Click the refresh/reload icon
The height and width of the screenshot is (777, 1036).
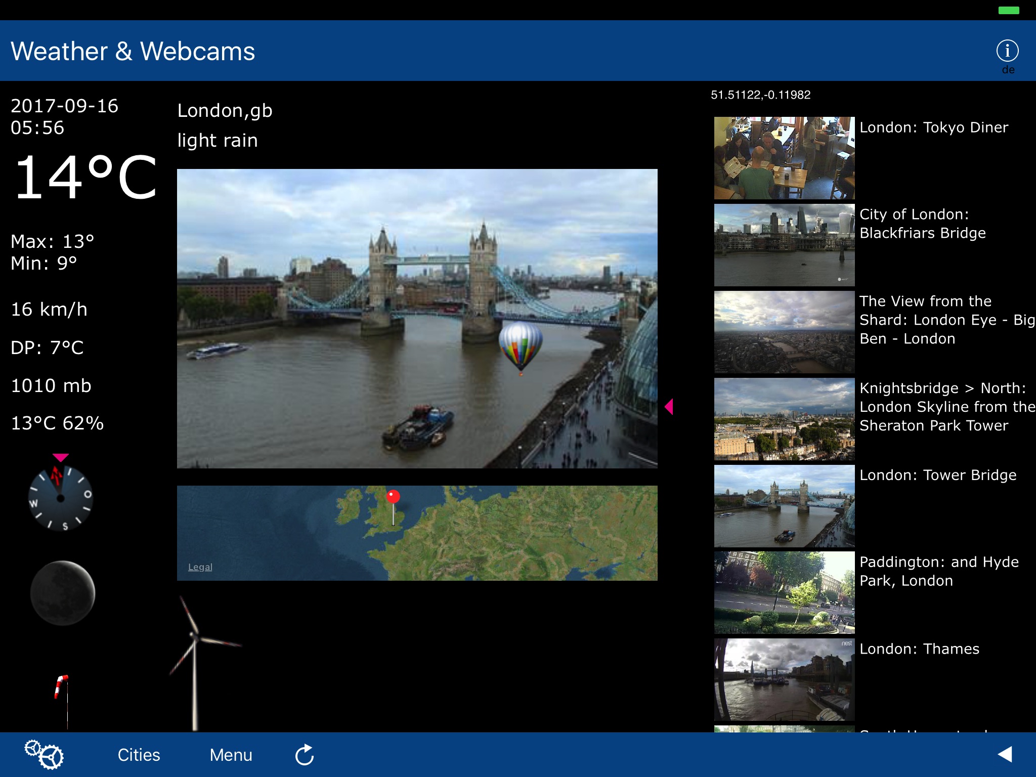pos(304,753)
